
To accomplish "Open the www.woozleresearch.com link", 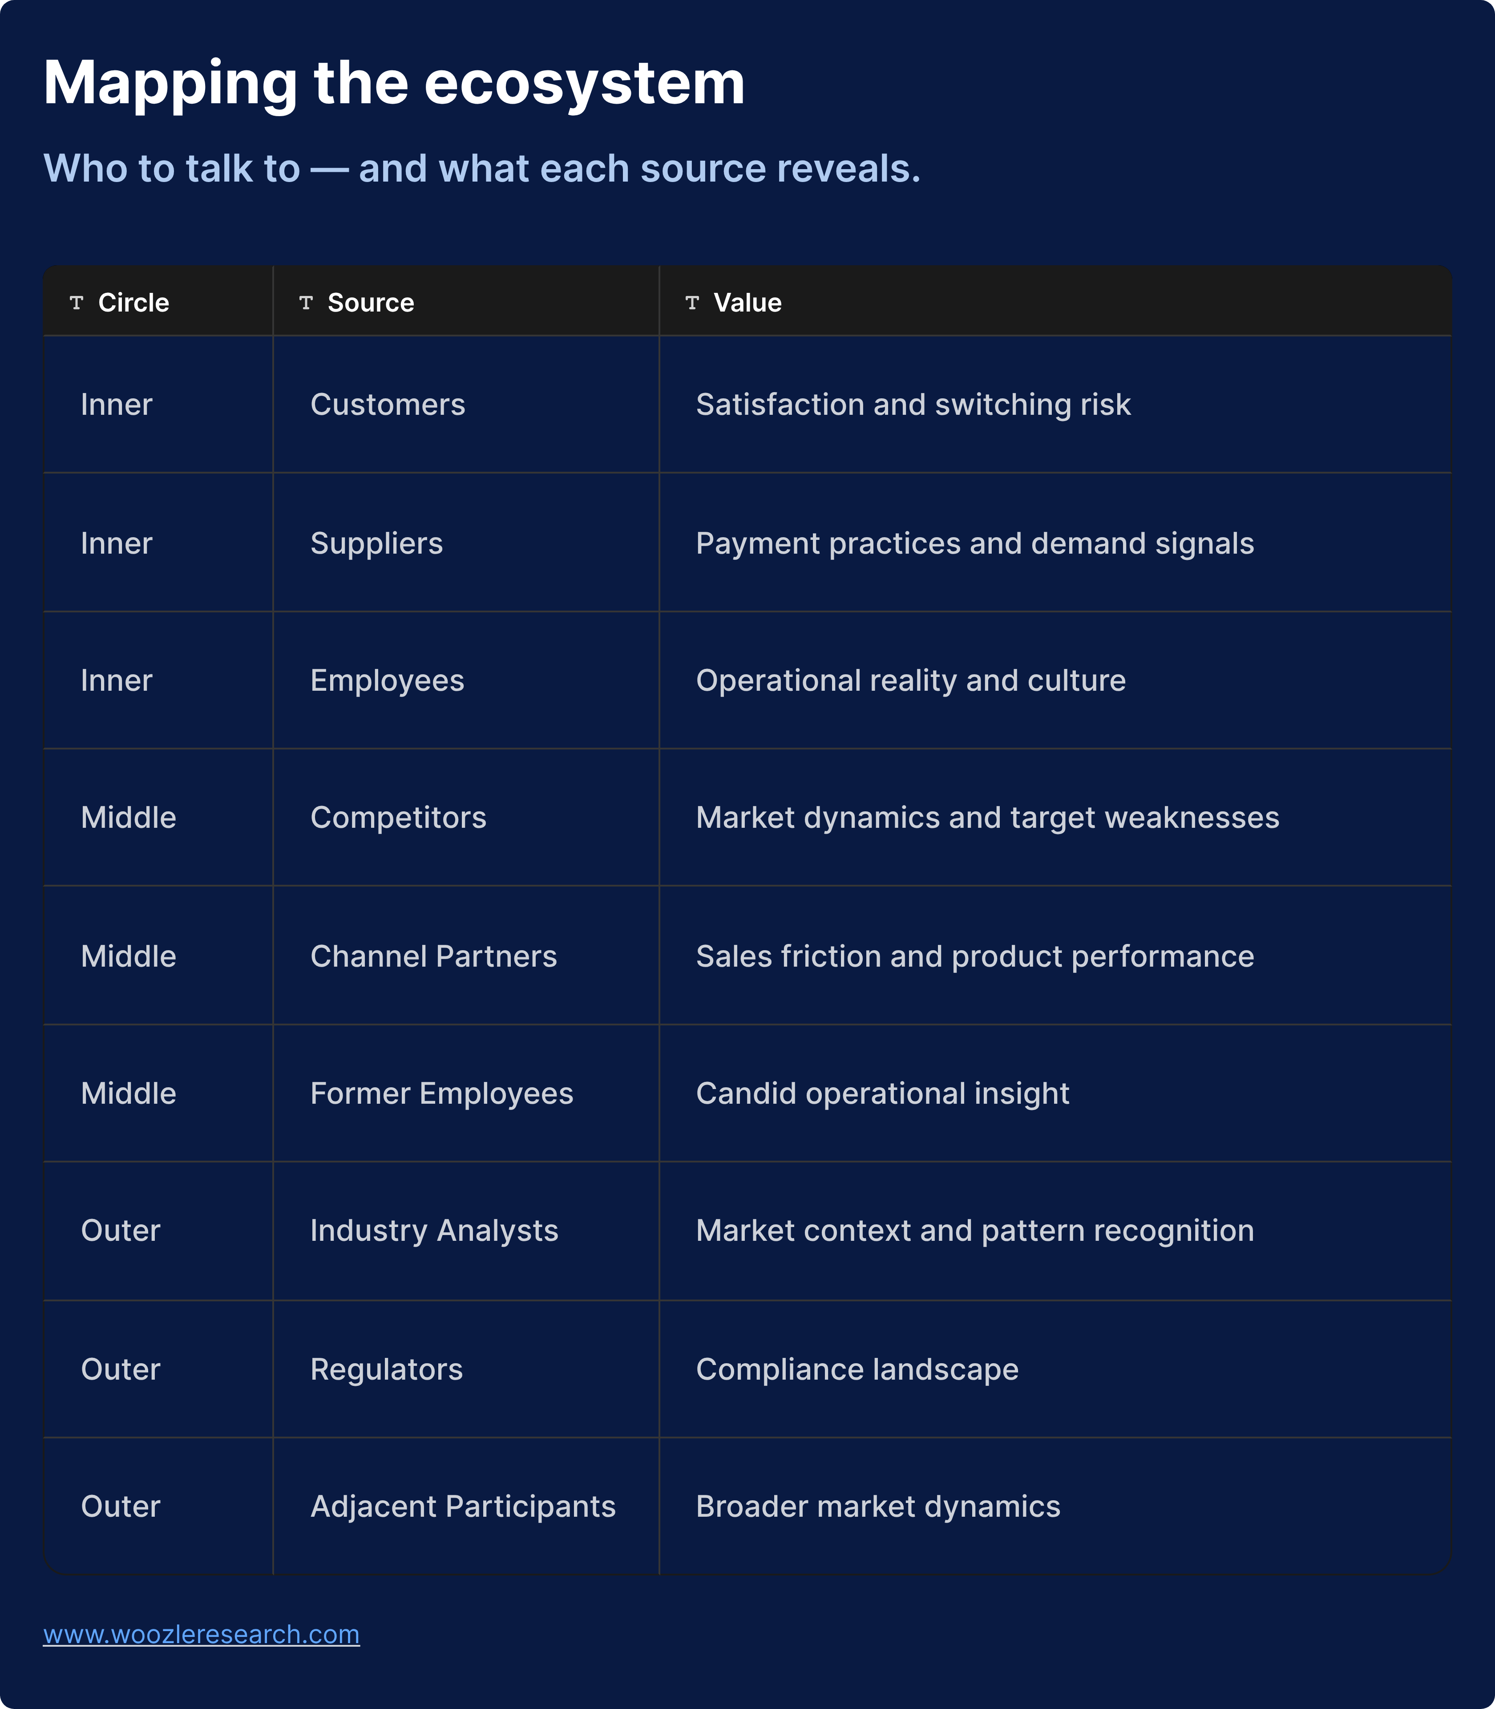I will [201, 1633].
